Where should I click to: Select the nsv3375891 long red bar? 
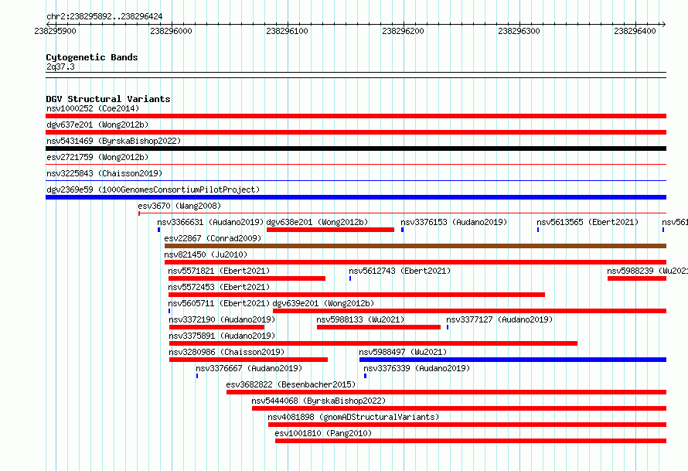[373, 343]
